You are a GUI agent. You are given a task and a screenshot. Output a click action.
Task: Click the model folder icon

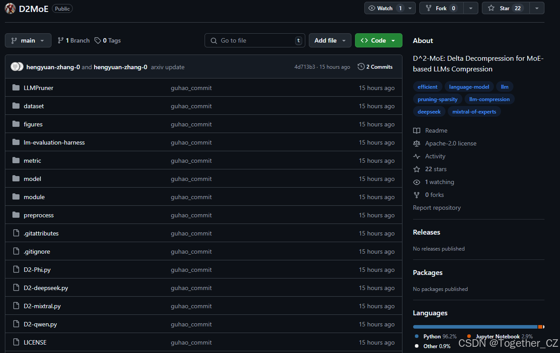pos(16,179)
